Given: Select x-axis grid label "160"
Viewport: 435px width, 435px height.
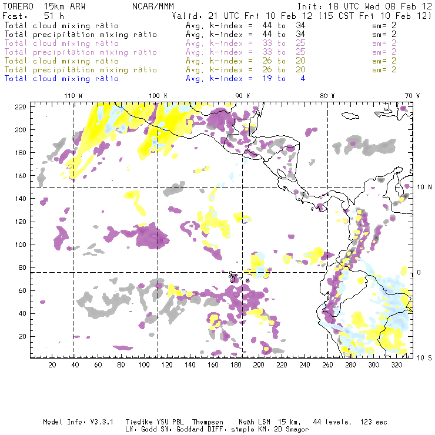Looking at the screenshot, I should (x=213, y=365).
